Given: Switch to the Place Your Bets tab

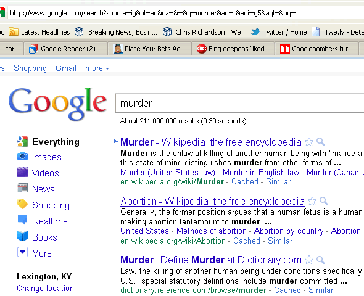Looking at the screenshot, I should click(x=149, y=49).
